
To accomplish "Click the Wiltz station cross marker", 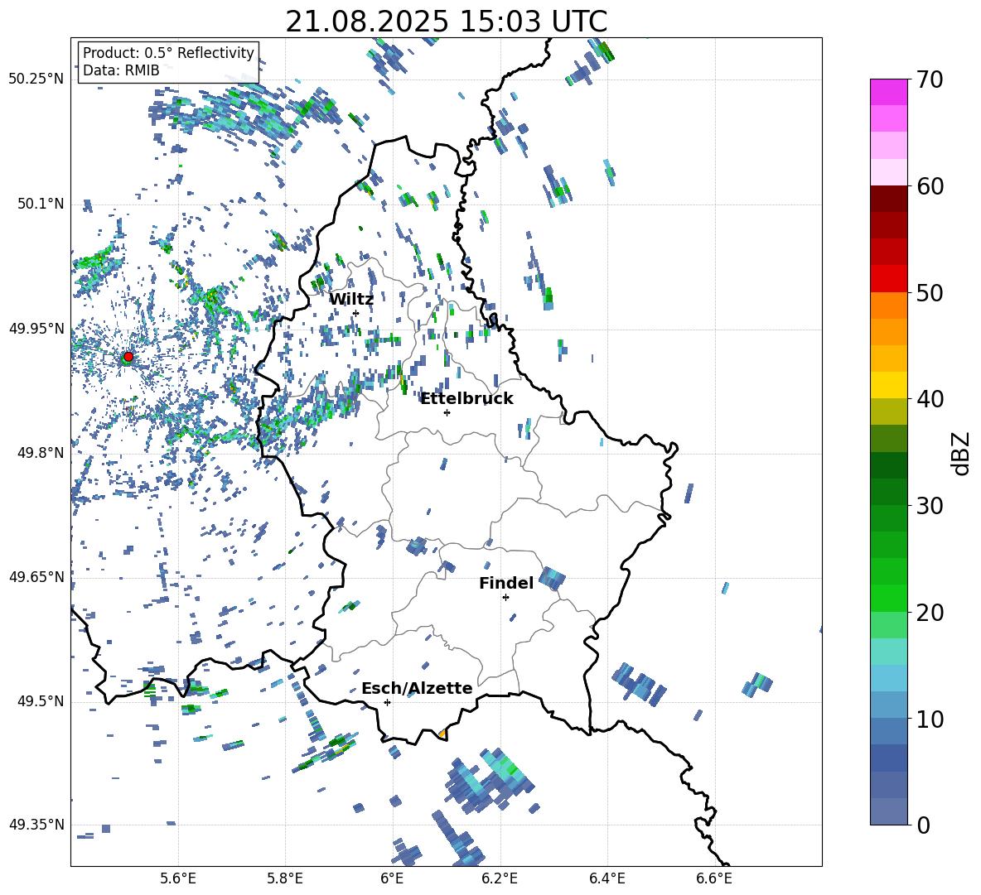I will (356, 313).
